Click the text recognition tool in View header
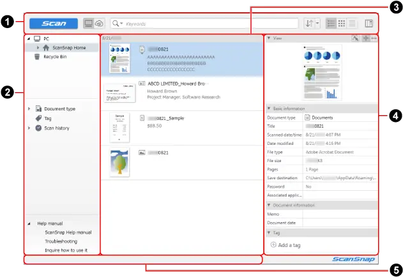The width and height of the screenshot is (403, 277). click(x=355, y=38)
